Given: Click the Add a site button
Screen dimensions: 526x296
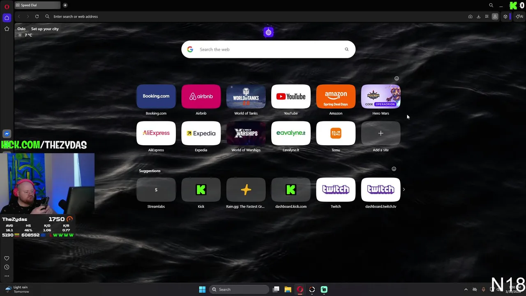Looking at the screenshot, I should click(381, 133).
